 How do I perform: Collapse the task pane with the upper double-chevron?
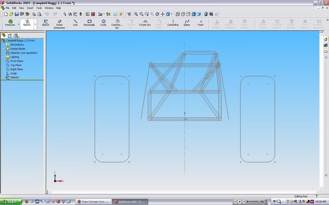pos(326,57)
